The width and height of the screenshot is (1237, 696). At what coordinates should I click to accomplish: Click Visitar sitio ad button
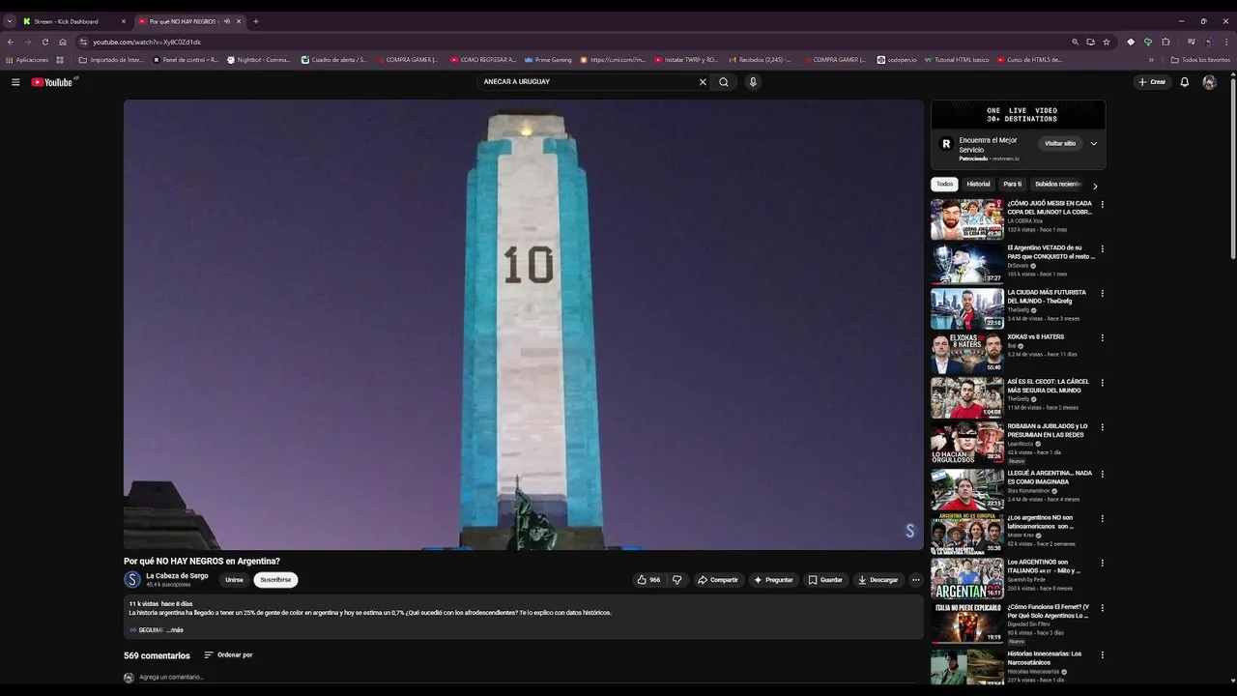(1060, 144)
